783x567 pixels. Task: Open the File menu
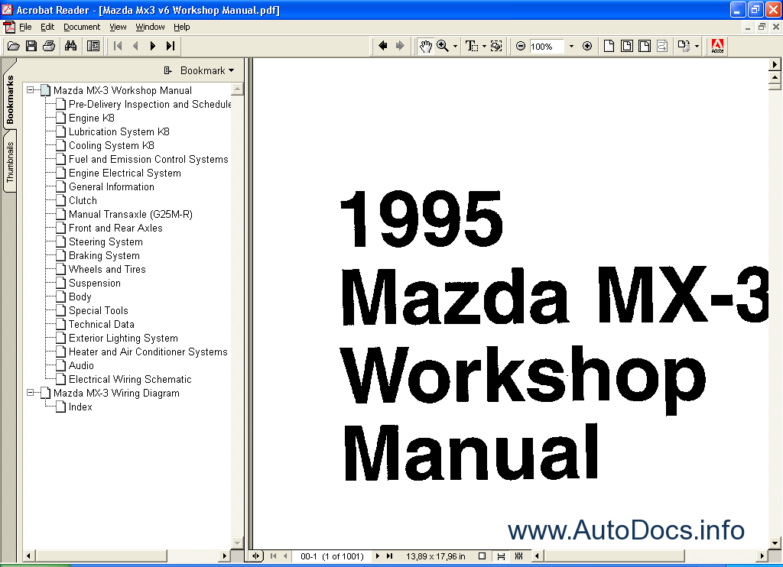[x=25, y=27]
